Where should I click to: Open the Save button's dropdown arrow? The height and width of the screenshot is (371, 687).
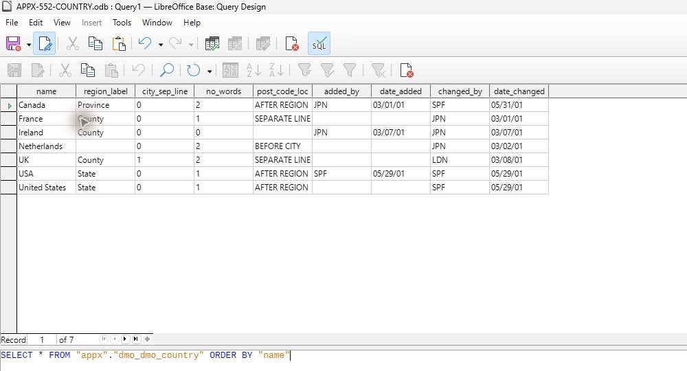[x=28, y=44]
